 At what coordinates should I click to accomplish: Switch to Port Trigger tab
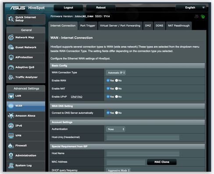coord(88,26)
